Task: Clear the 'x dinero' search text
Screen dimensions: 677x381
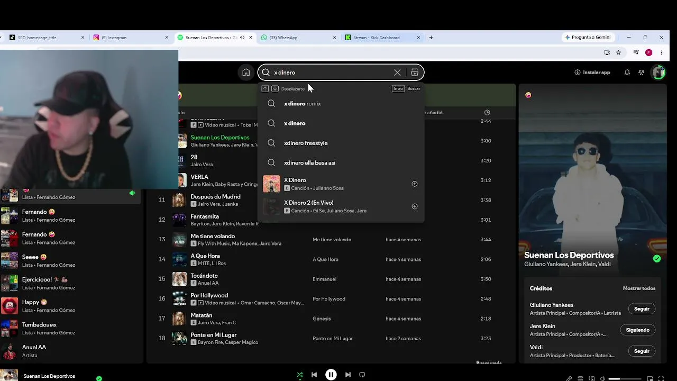Action: click(397, 72)
